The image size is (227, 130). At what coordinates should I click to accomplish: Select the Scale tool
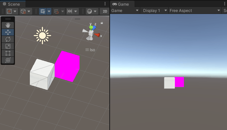8,46
